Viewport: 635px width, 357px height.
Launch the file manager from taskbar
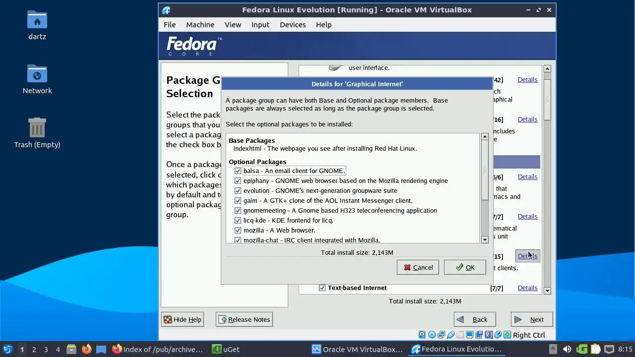(x=71, y=349)
